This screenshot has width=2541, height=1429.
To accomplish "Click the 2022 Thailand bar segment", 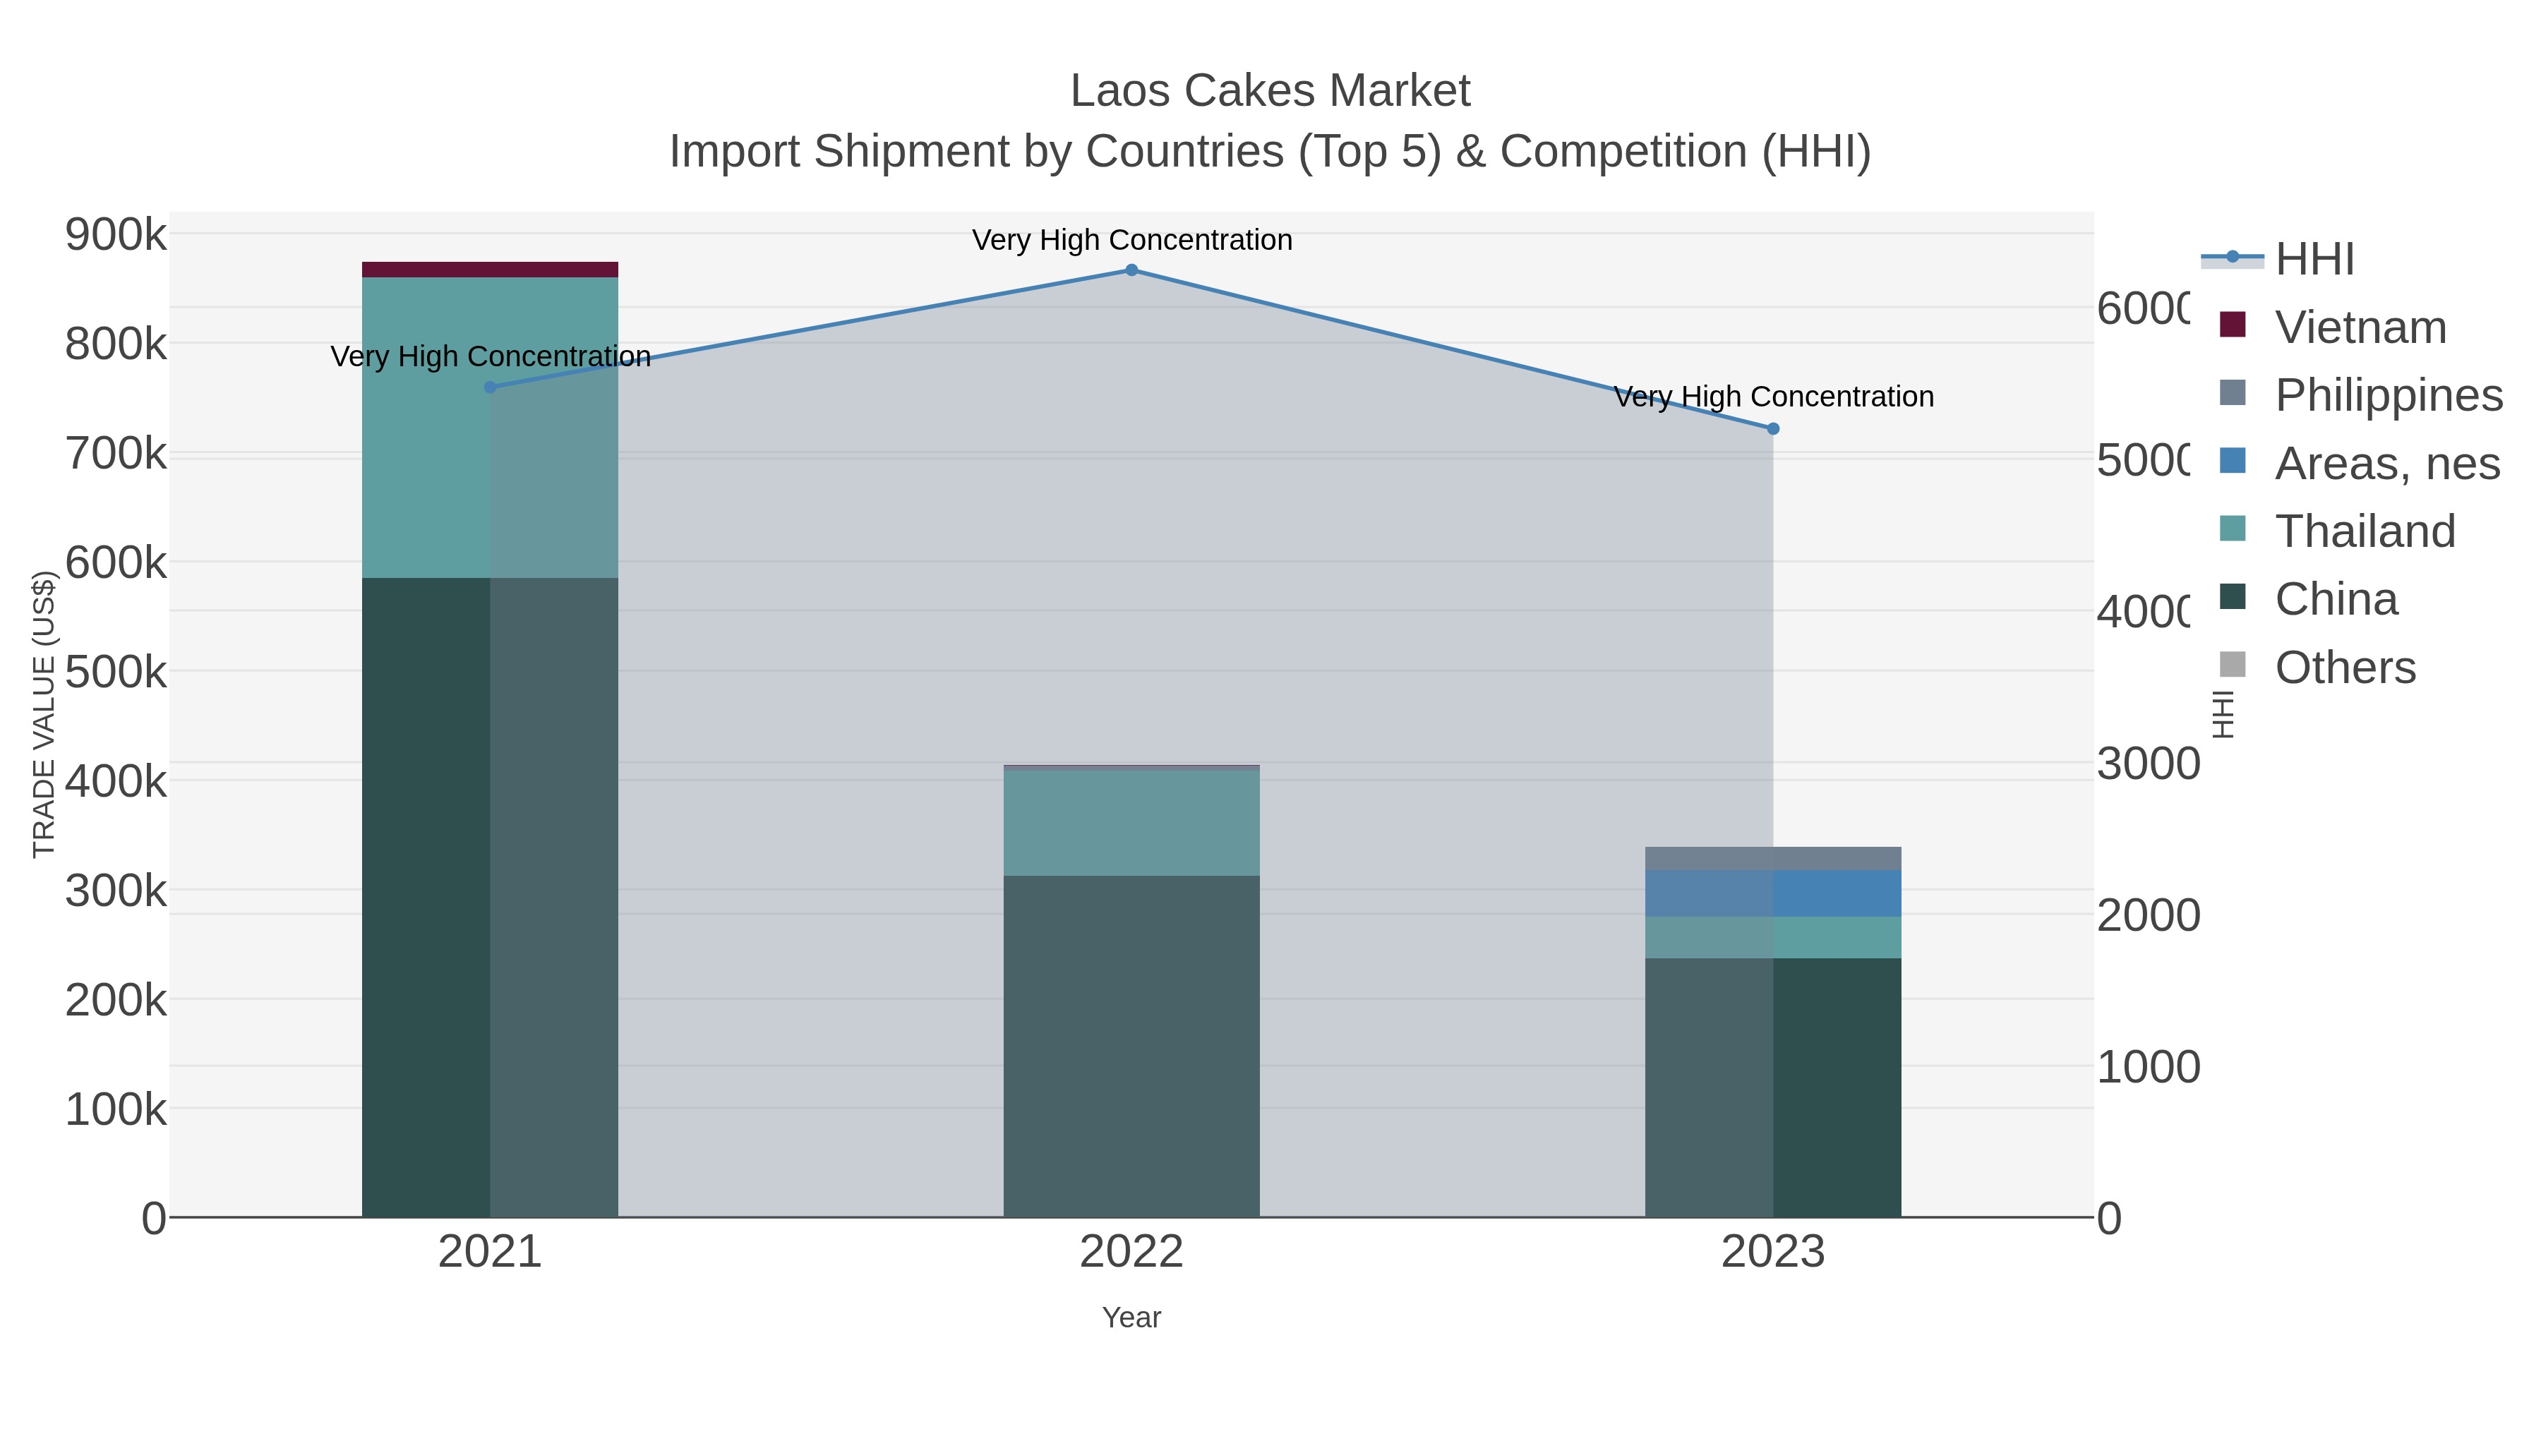I will [1131, 823].
